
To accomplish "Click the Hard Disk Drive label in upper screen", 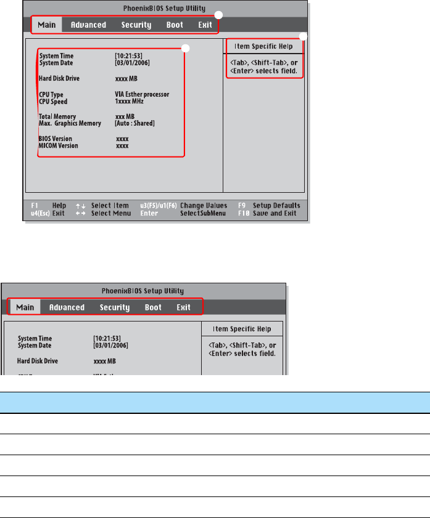I will click(x=59, y=78).
